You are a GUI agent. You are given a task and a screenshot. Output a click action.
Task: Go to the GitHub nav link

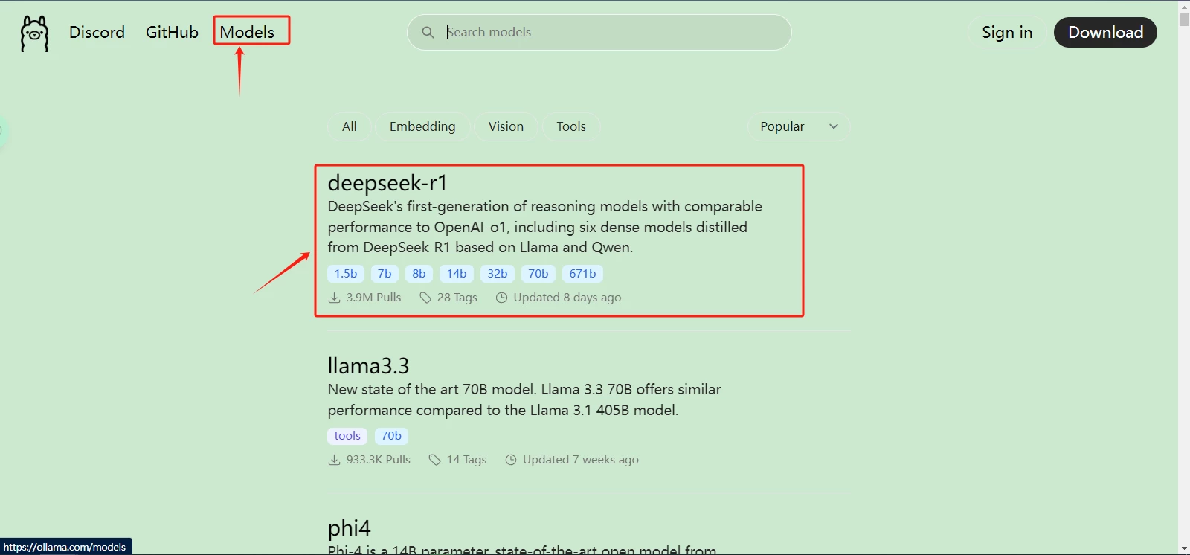click(172, 32)
